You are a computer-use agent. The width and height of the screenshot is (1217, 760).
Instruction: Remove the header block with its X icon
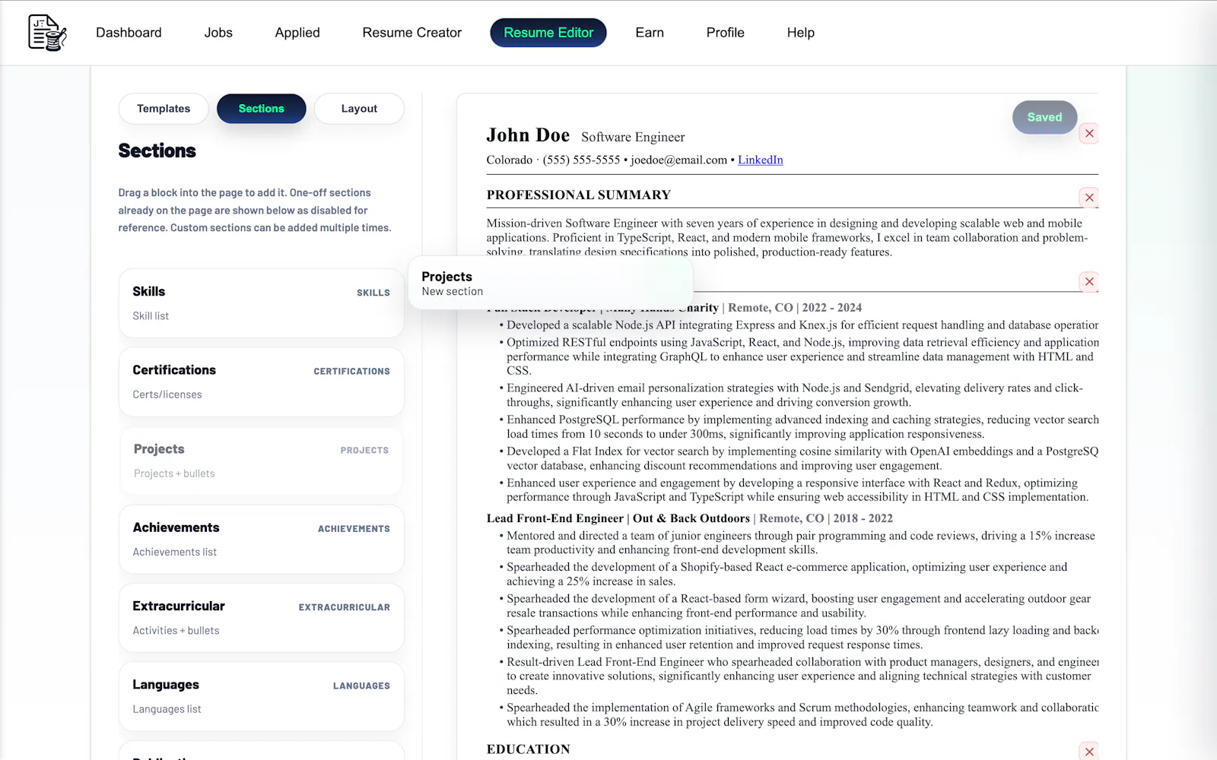tap(1089, 134)
